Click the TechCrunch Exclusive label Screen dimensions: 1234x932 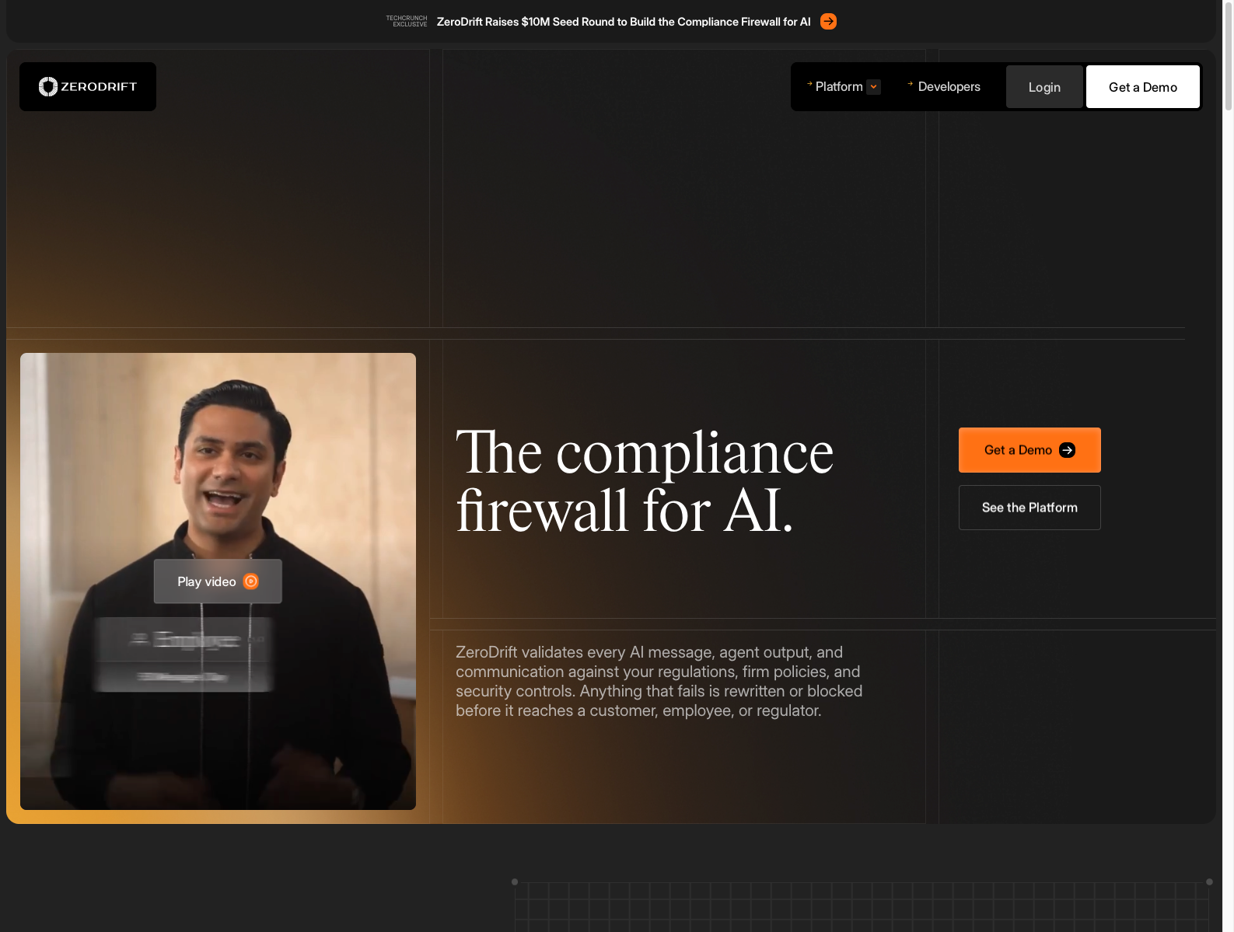(x=407, y=21)
